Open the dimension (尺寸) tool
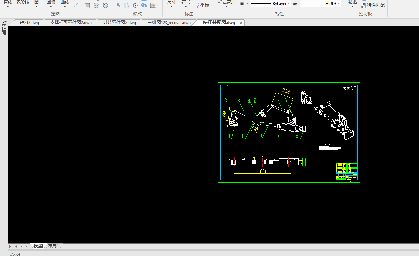This screenshot has width=419, height=256. pyautogui.click(x=172, y=2)
